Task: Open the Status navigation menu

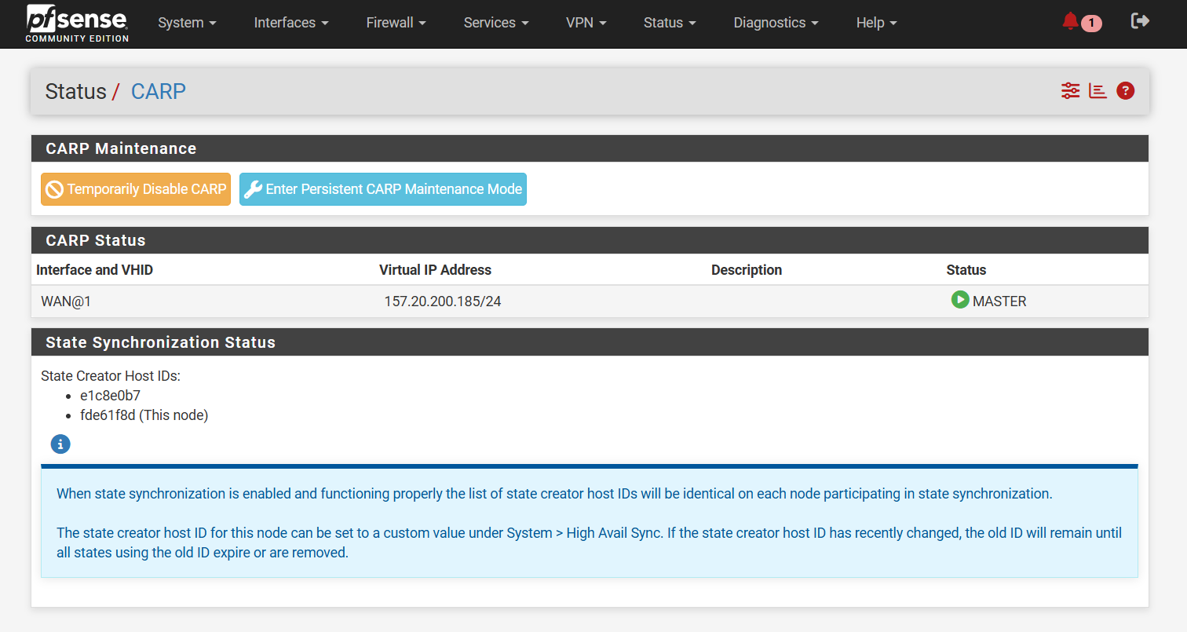Action: (x=670, y=23)
